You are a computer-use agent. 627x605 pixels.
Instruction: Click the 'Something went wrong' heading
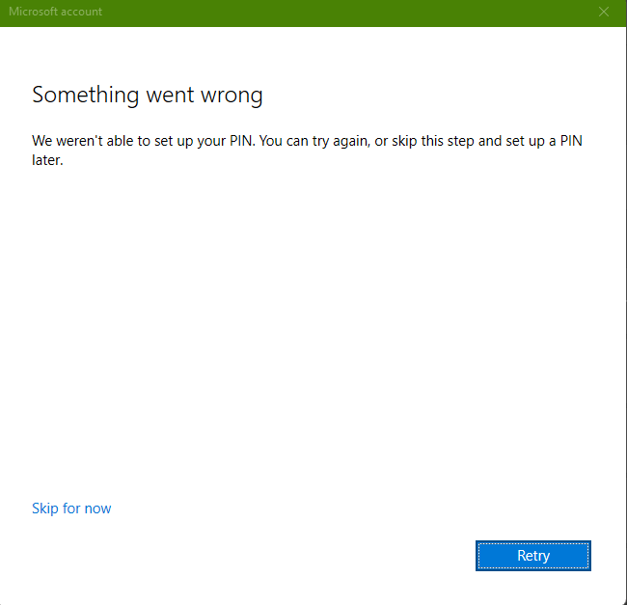click(x=148, y=96)
